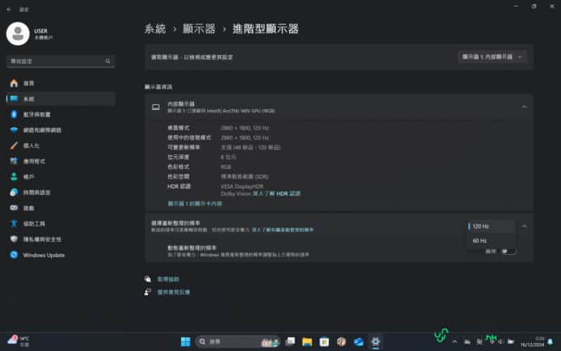Image resolution: width=561 pixels, height=351 pixels.
Task: Open 帳戶 accounts section
Action: pos(28,176)
